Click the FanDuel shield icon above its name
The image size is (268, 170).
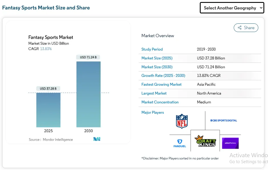click(x=180, y=141)
